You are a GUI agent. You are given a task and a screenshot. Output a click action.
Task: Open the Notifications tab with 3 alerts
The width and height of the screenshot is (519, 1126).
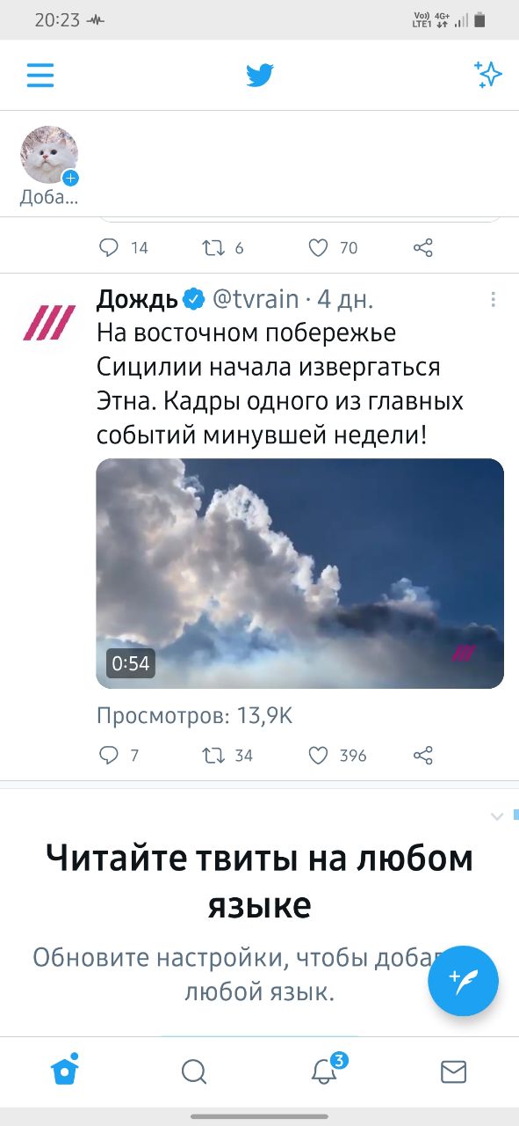325,1070
